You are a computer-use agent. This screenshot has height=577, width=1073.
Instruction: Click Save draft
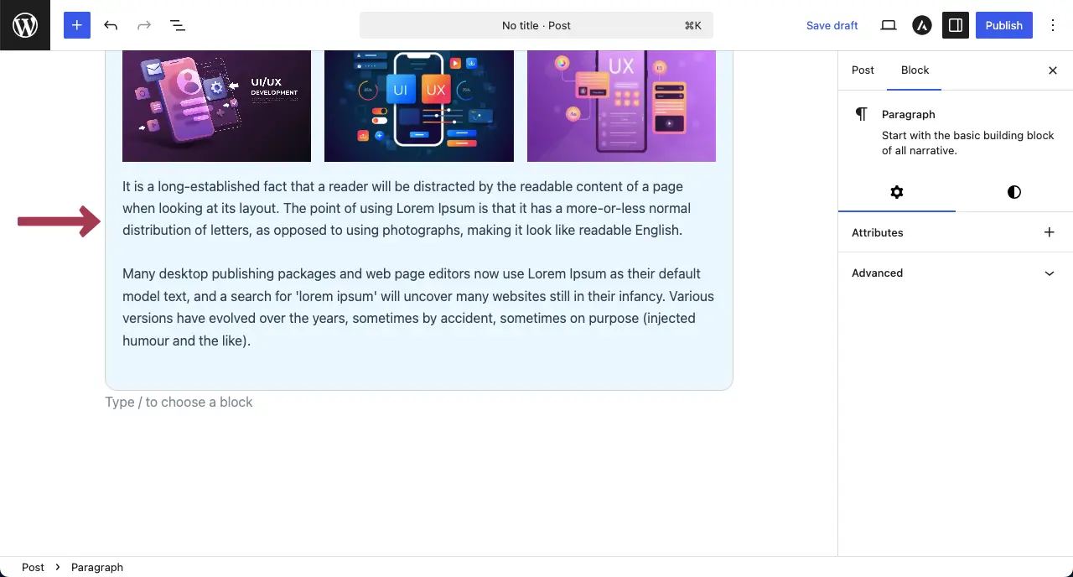point(832,25)
